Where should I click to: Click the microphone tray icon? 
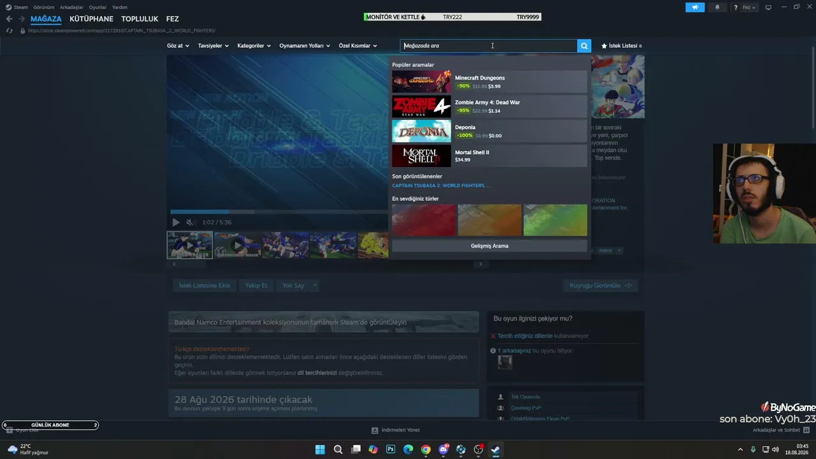click(754, 449)
